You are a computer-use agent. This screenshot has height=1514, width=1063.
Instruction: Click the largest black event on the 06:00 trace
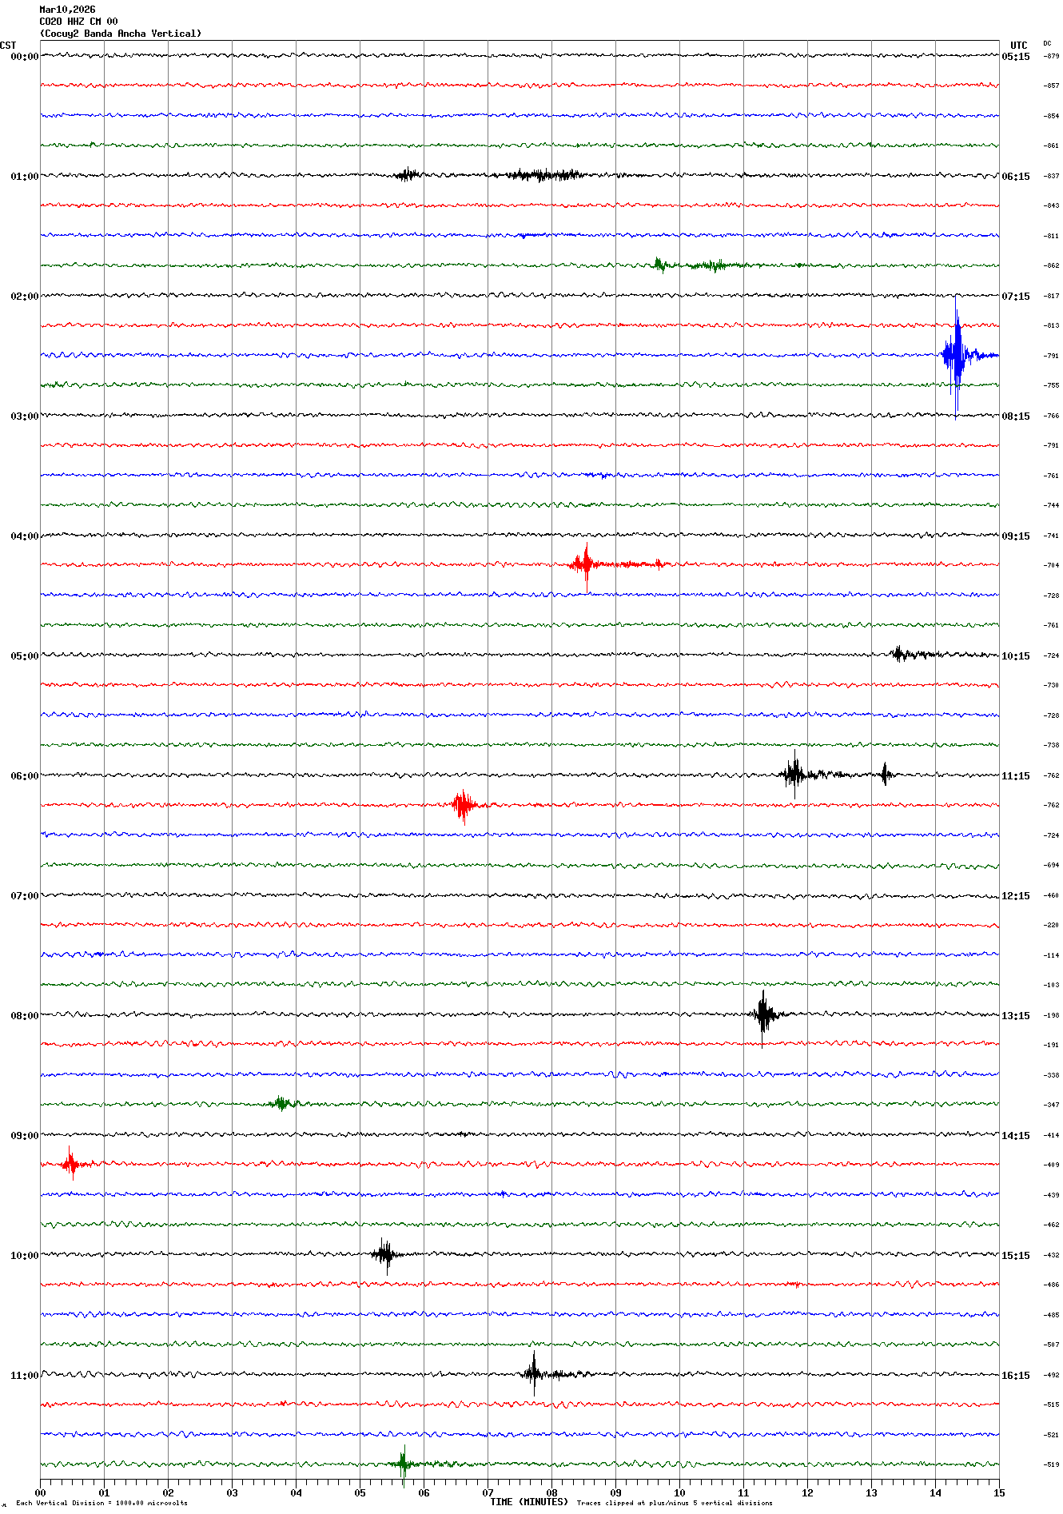click(794, 774)
